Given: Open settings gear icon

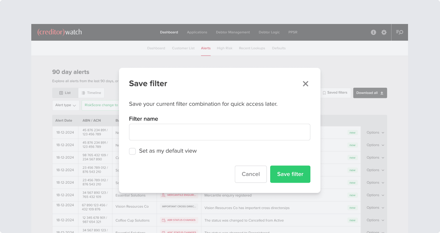Looking at the screenshot, I should pyautogui.click(x=384, y=32).
